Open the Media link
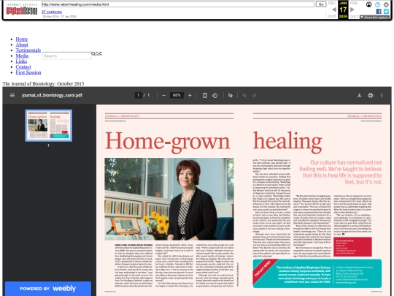The width and height of the screenshot is (394, 296). point(22,56)
